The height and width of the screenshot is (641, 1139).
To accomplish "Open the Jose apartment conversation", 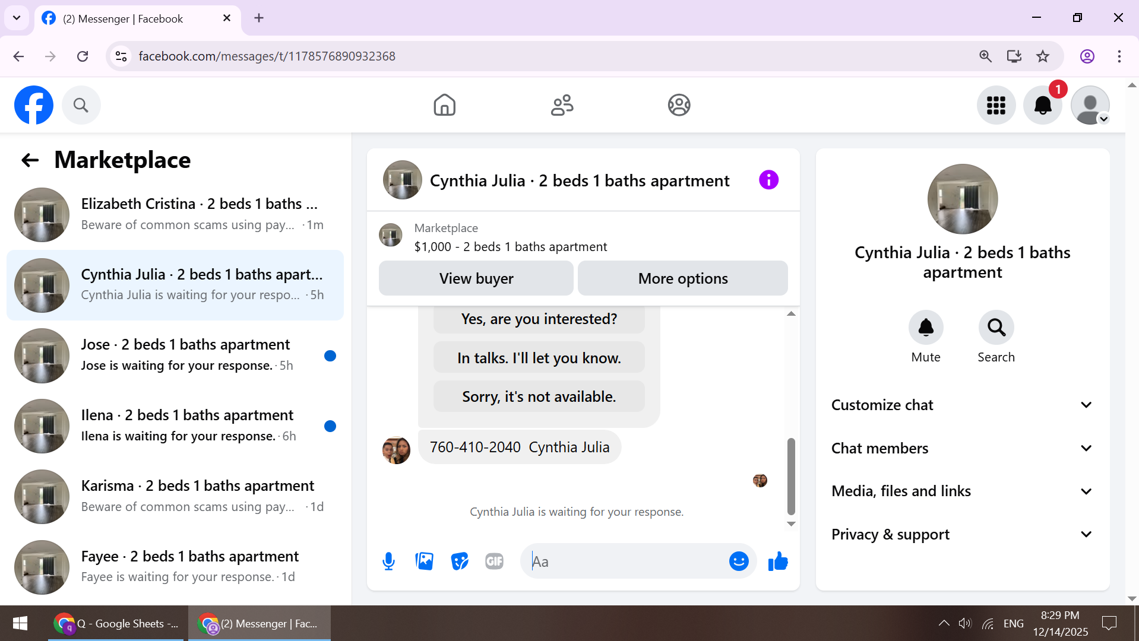I will [175, 355].
